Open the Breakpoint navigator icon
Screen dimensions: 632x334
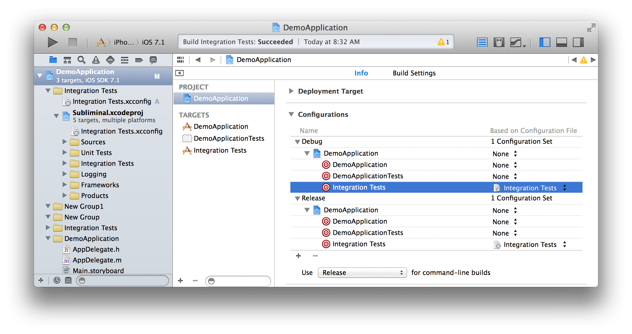coord(139,60)
